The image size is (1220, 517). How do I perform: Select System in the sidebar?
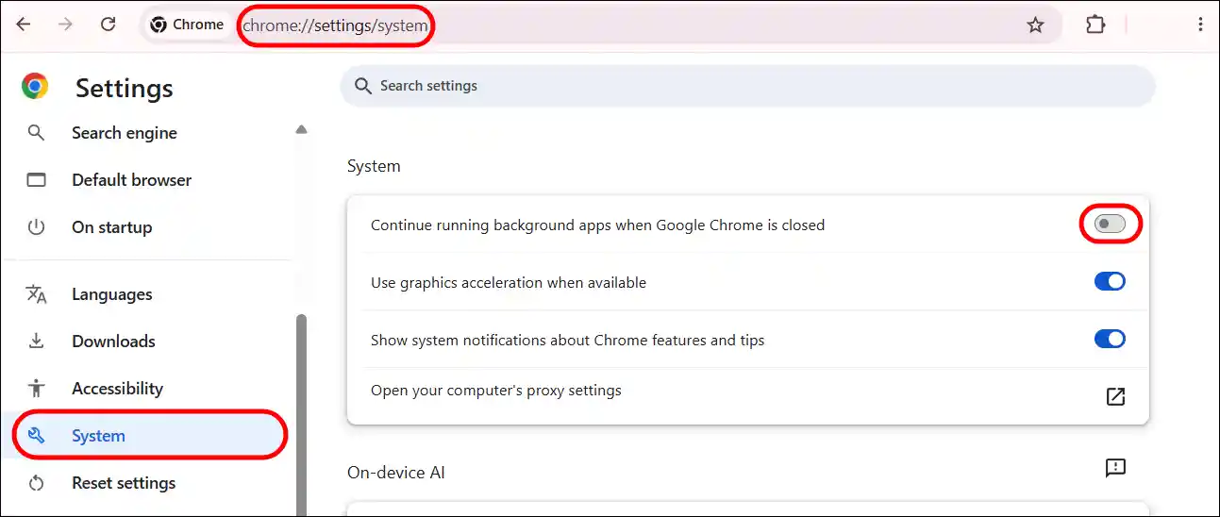[x=149, y=436]
